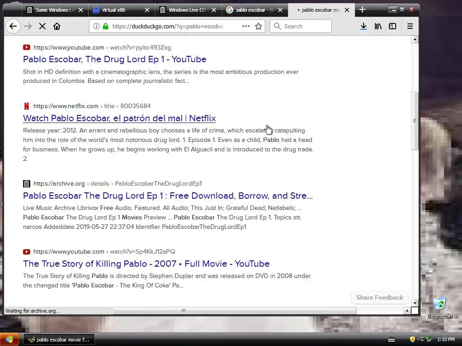462x346 pixels.
Task: Open archive.org Pablo Escobar Free Download result
Action: [168, 196]
